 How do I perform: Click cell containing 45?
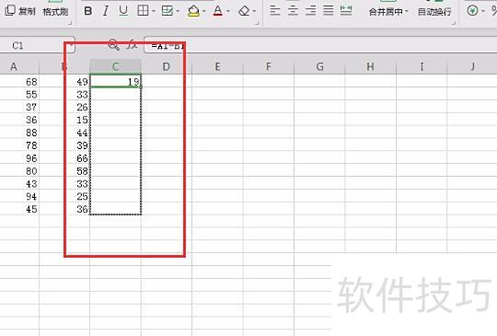tap(19, 209)
